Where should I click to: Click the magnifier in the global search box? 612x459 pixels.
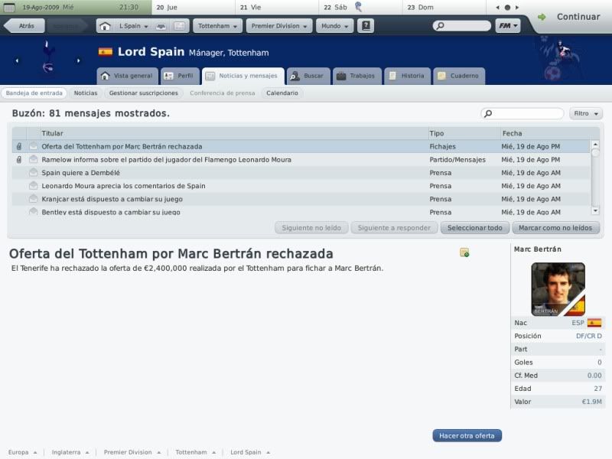440,26
